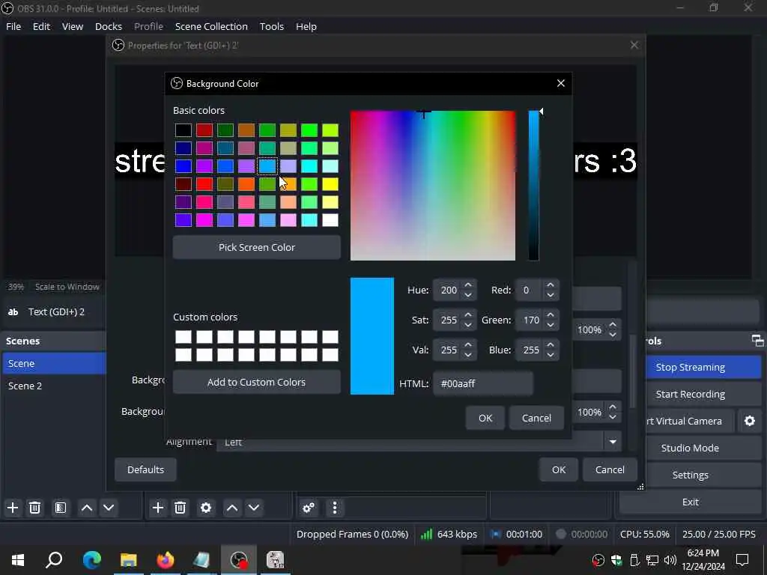Image resolution: width=767 pixels, height=575 pixels.
Task: Click the HTML color code field
Action: [x=483, y=384]
